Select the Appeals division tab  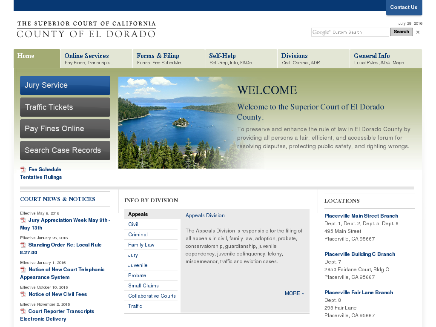point(152,214)
